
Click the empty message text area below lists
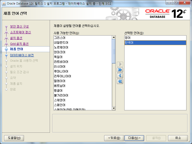tap(120, 123)
